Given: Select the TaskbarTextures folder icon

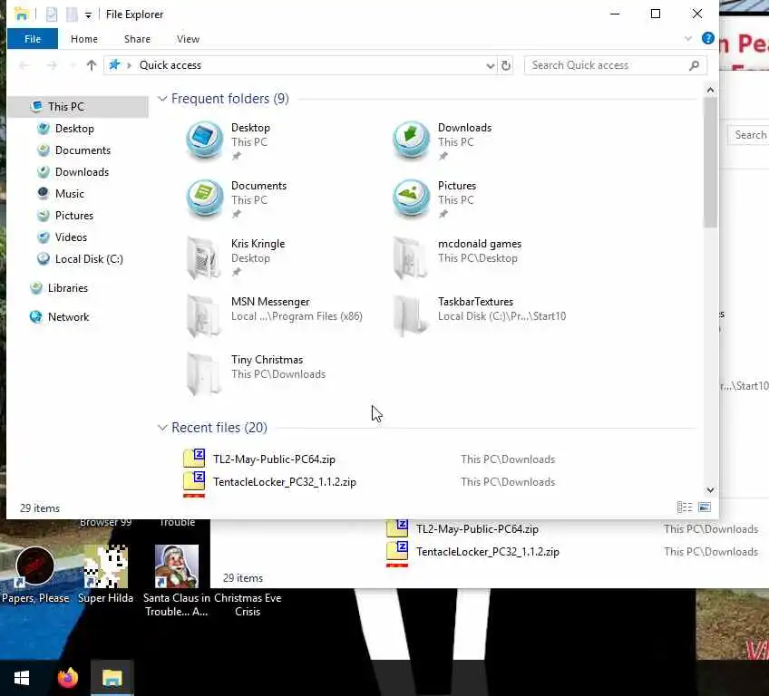Looking at the screenshot, I should pos(411,314).
